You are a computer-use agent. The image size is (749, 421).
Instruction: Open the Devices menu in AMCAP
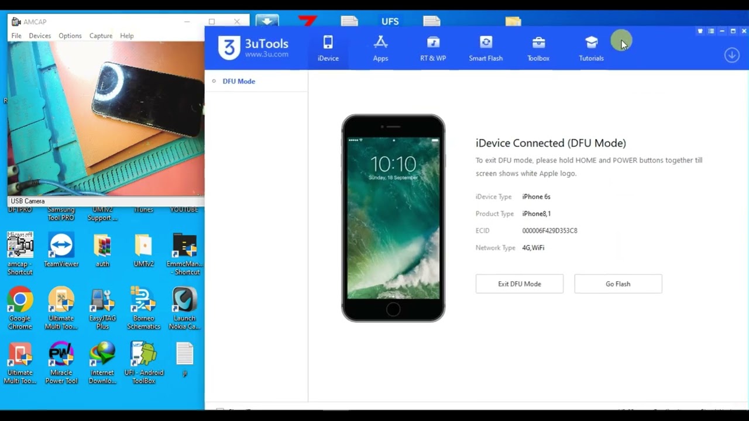pos(40,36)
